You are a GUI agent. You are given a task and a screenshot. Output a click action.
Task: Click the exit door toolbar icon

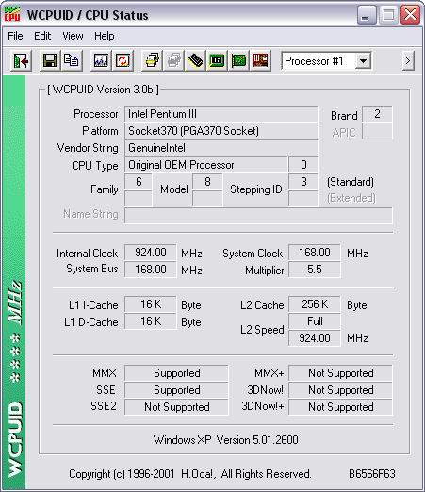21,60
